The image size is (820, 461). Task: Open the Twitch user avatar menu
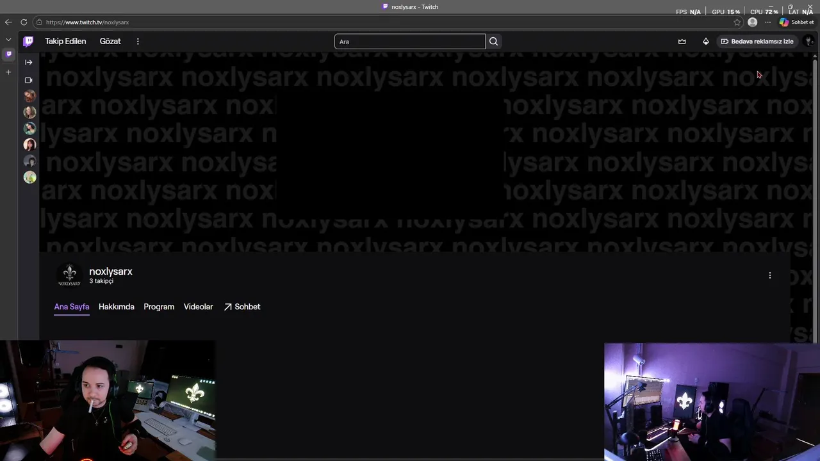808,42
